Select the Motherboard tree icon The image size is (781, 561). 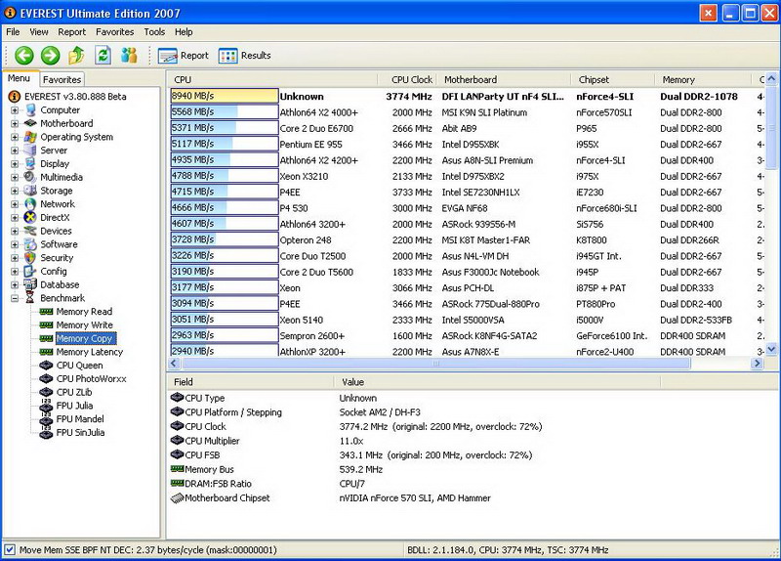tap(31, 123)
